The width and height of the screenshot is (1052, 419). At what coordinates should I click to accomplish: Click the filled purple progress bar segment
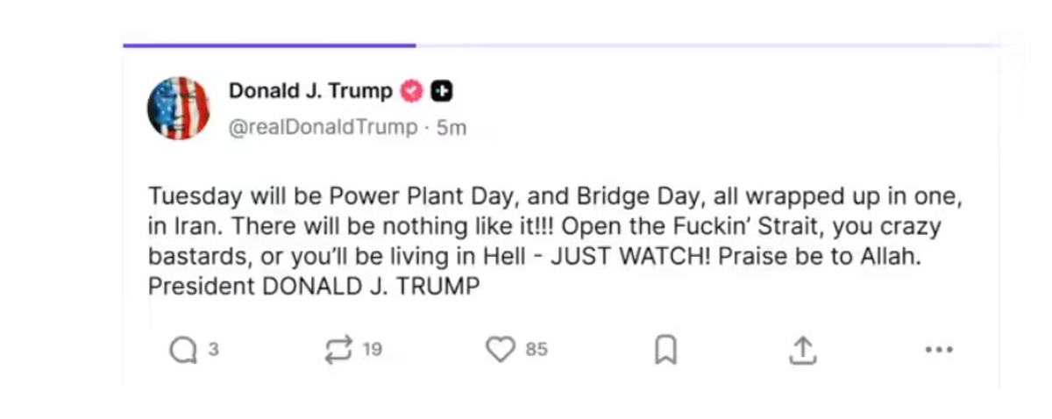(268, 45)
